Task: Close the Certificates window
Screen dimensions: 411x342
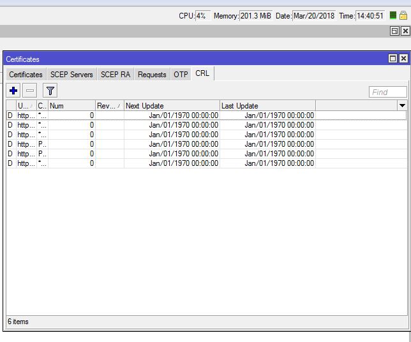Action: tap(403, 59)
